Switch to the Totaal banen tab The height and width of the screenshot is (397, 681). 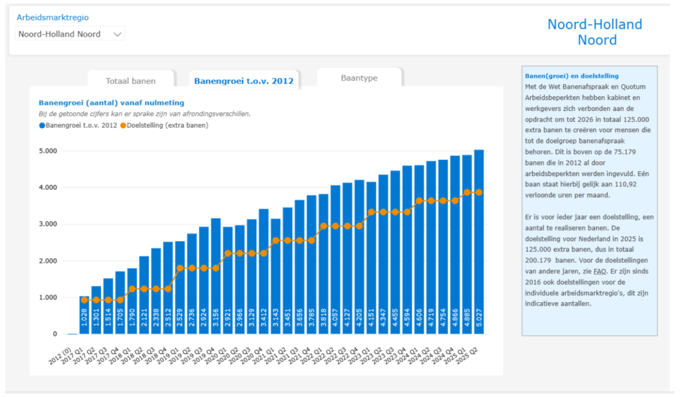point(130,81)
